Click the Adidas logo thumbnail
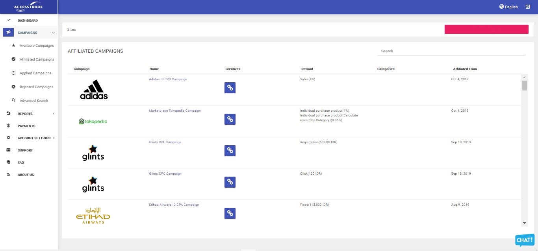The image size is (538, 251). [94, 90]
